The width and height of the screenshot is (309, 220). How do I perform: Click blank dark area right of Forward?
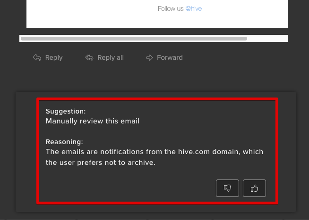236,57
